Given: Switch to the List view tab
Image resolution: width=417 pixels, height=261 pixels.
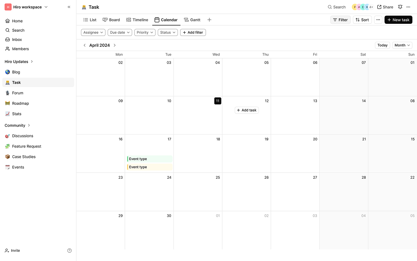Looking at the screenshot, I should tap(90, 20).
